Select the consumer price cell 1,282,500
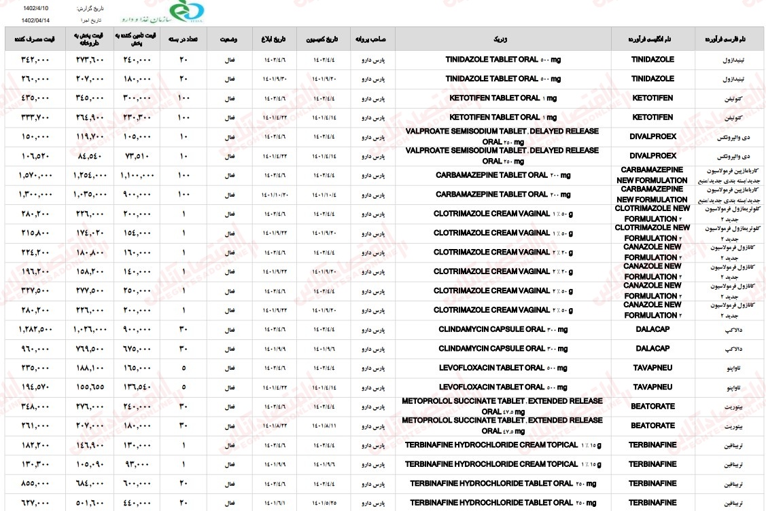 point(31,330)
